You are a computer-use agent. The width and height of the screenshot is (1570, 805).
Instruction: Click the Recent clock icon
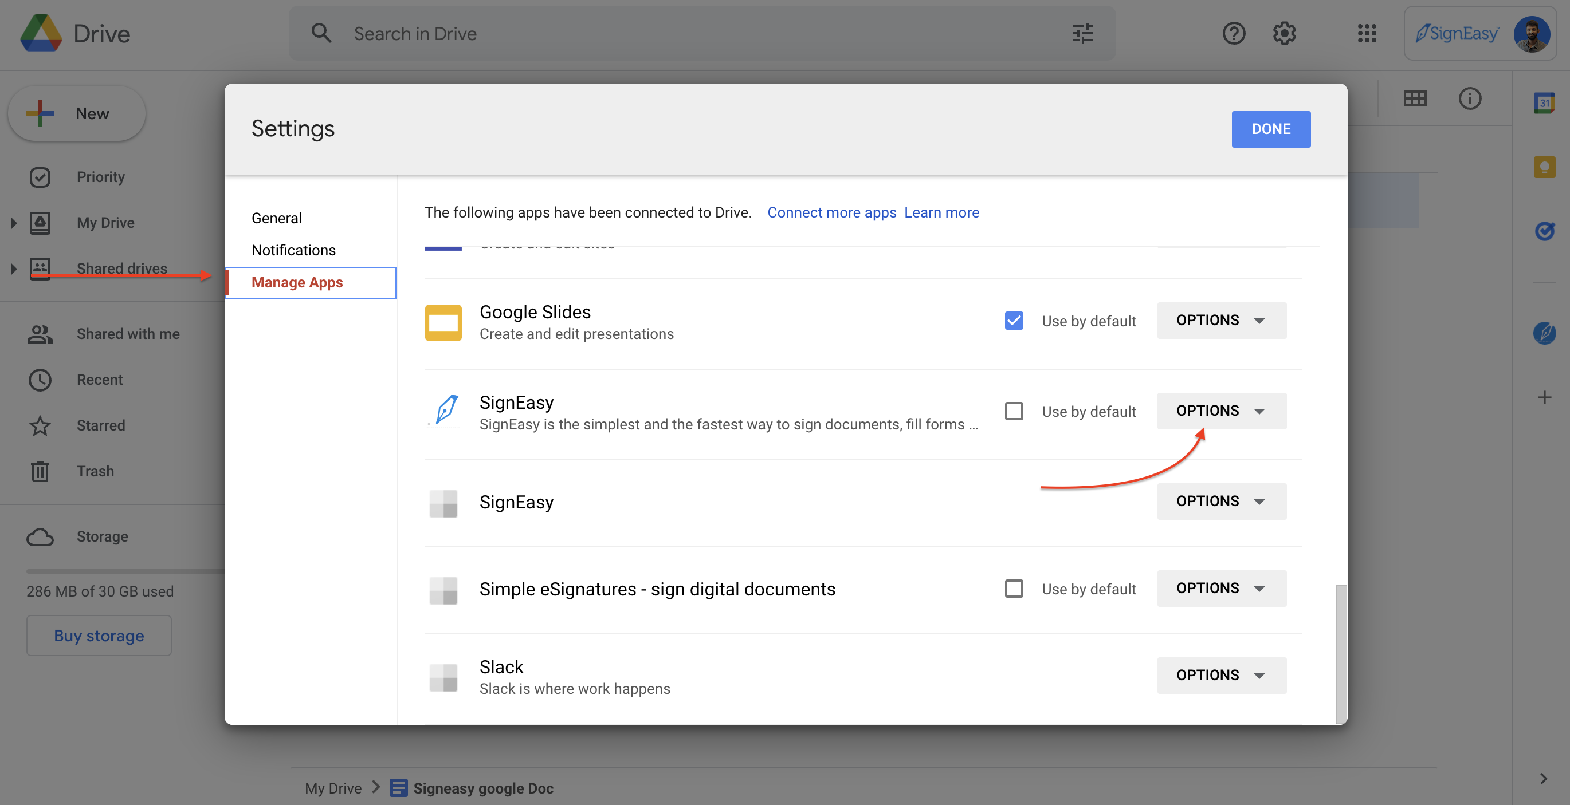click(x=40, y=380)
